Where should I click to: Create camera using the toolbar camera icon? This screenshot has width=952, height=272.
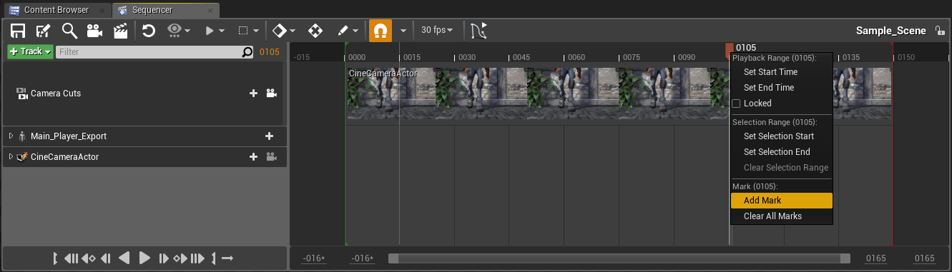tap(94, 31)
